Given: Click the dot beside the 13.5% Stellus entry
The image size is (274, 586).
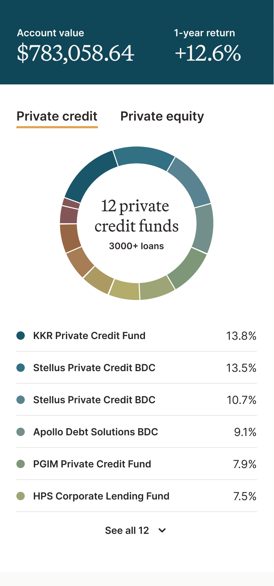Looking at the screenshot, I should pos(21,368).
